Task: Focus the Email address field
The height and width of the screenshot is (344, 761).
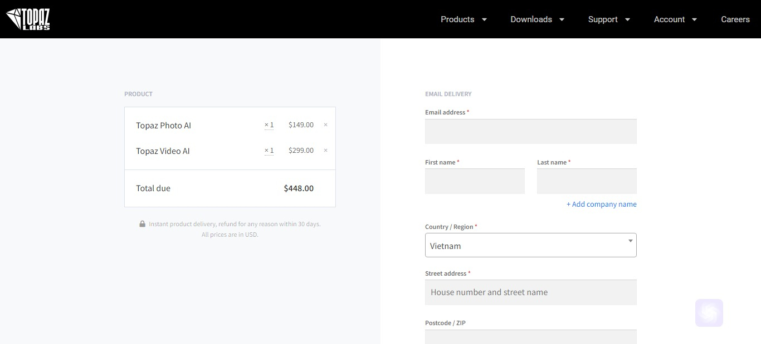Action: (x=530, y=131)
